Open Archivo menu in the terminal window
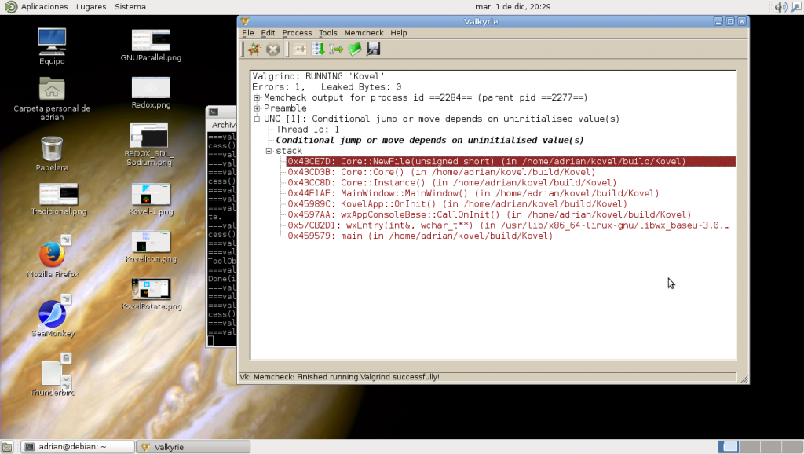This screenshot has height=454, width=804. coord(224,125)
